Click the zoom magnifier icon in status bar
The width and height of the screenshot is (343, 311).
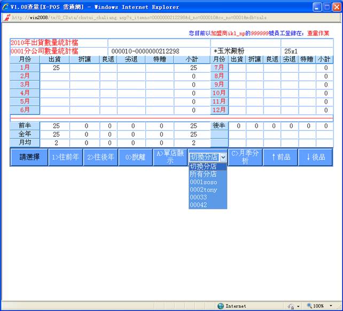coord(309,306)
